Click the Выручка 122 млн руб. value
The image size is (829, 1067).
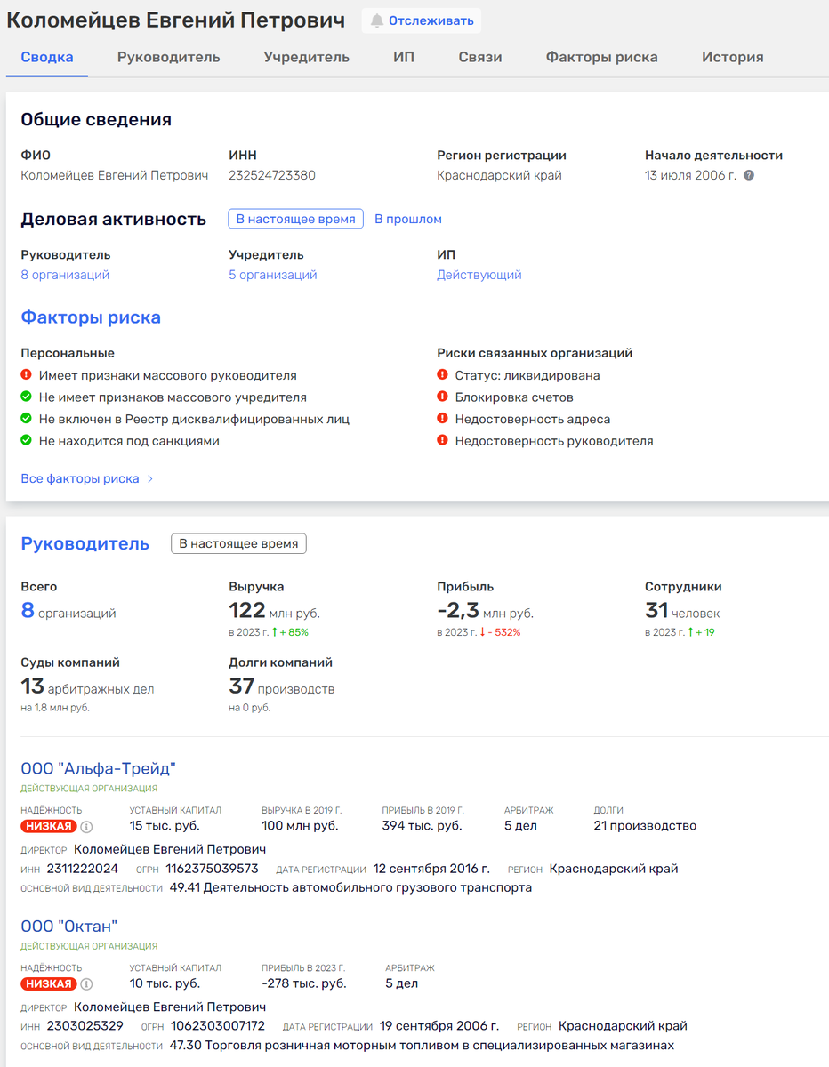[274, 611]
